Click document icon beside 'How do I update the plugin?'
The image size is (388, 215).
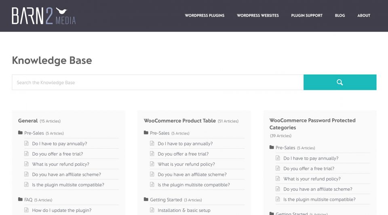pos(27,210)
